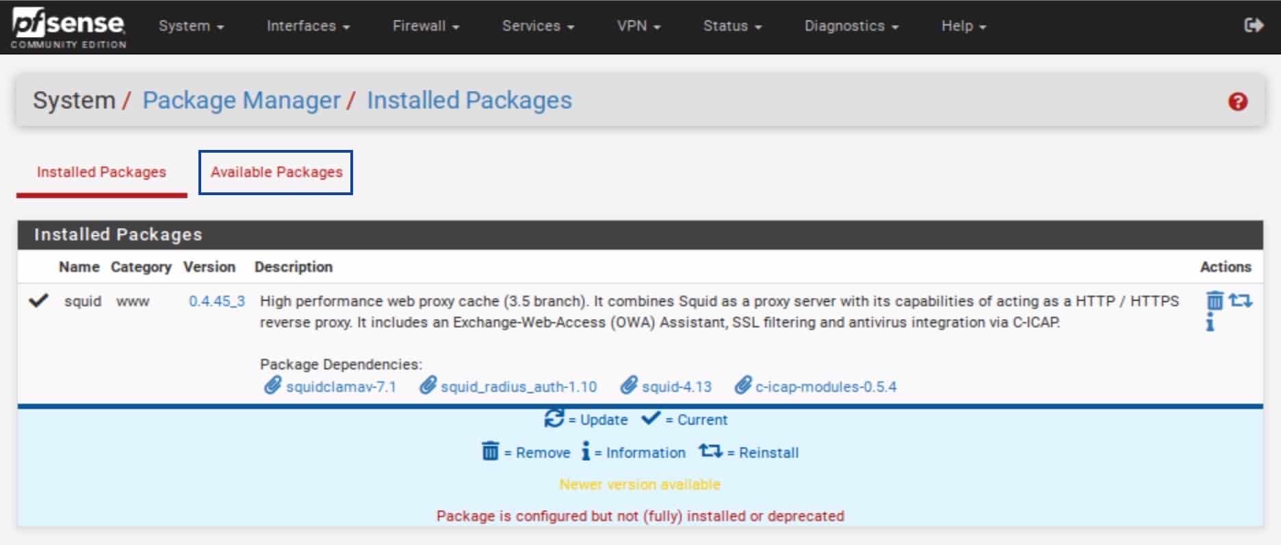Switch to the Installed Packages tab
The image size is (1281, 545).
point(101,172)
